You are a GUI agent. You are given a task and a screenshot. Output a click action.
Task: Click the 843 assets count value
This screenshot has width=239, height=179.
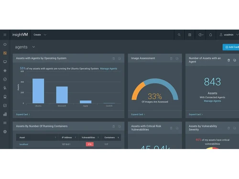tap(212, 82)
